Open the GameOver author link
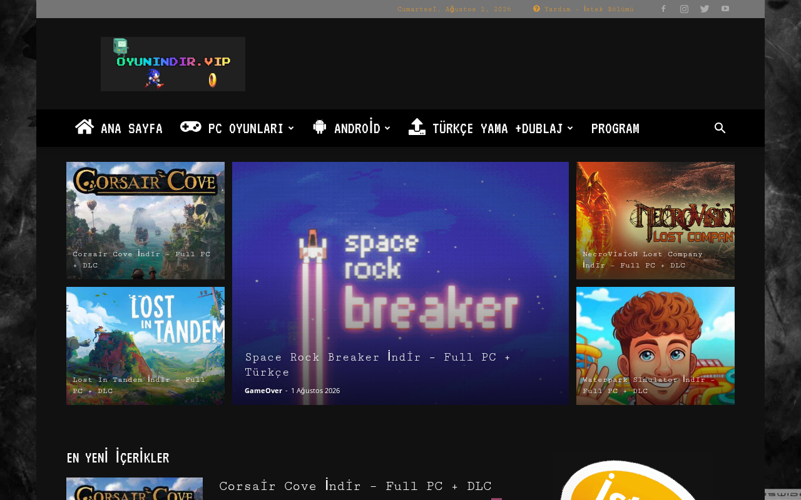This screenshot has width=801, height=500. coord(263,391)
